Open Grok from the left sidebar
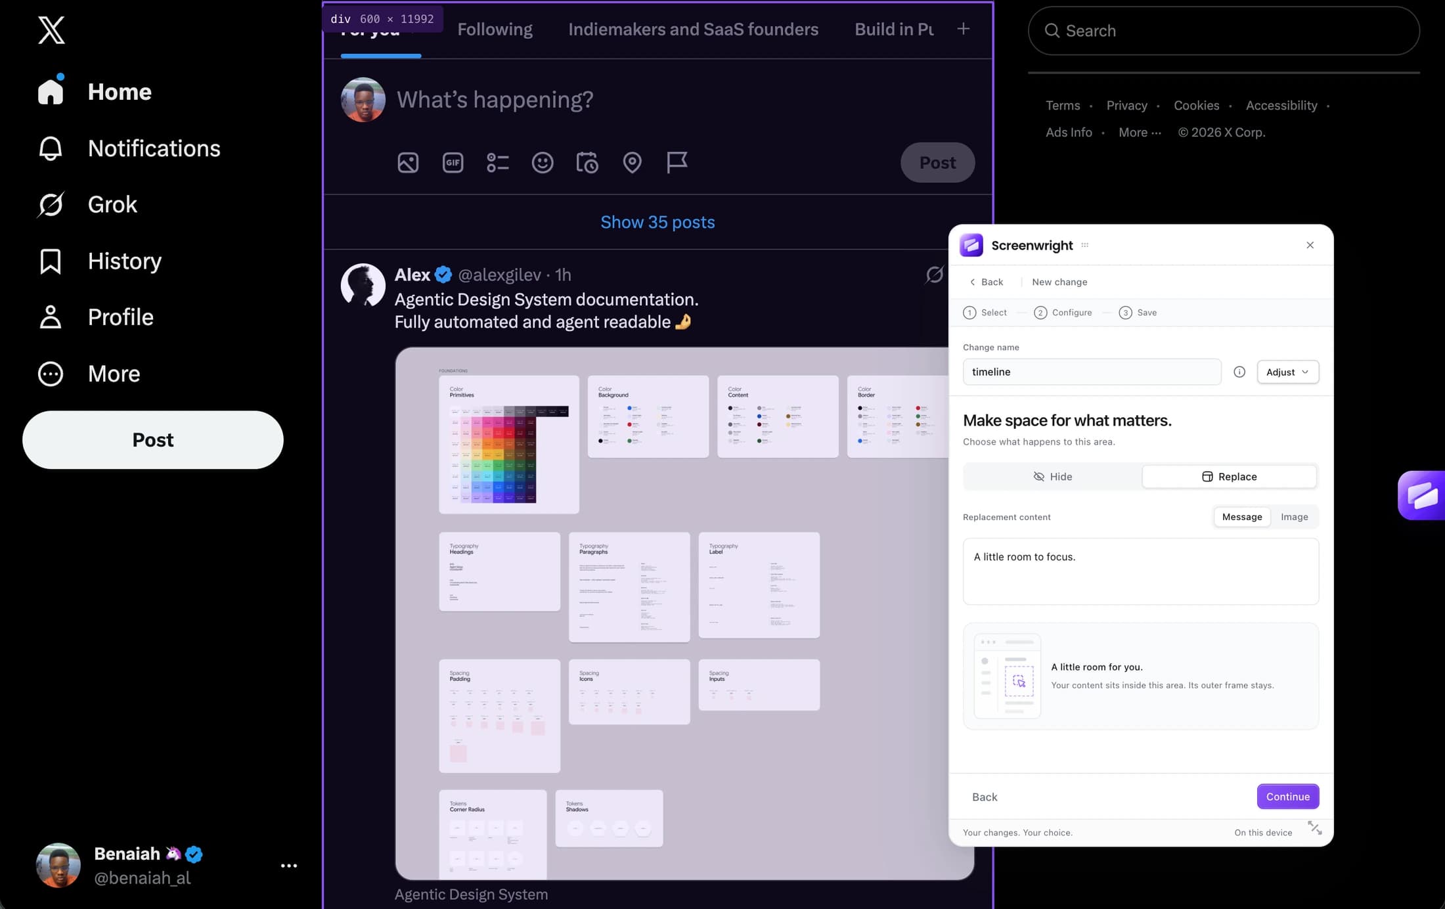 [x=87, y=205]
